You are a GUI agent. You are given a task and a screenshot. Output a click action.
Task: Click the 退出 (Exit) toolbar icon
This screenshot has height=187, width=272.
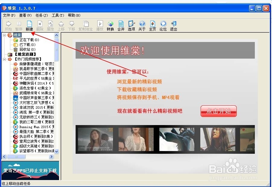pos(174,26)
